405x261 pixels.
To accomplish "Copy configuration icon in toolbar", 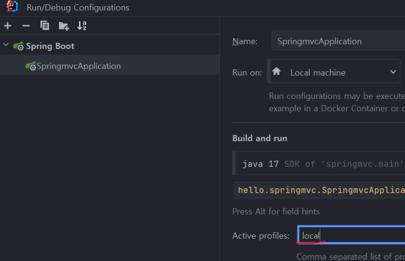I will tap(45, 26).
